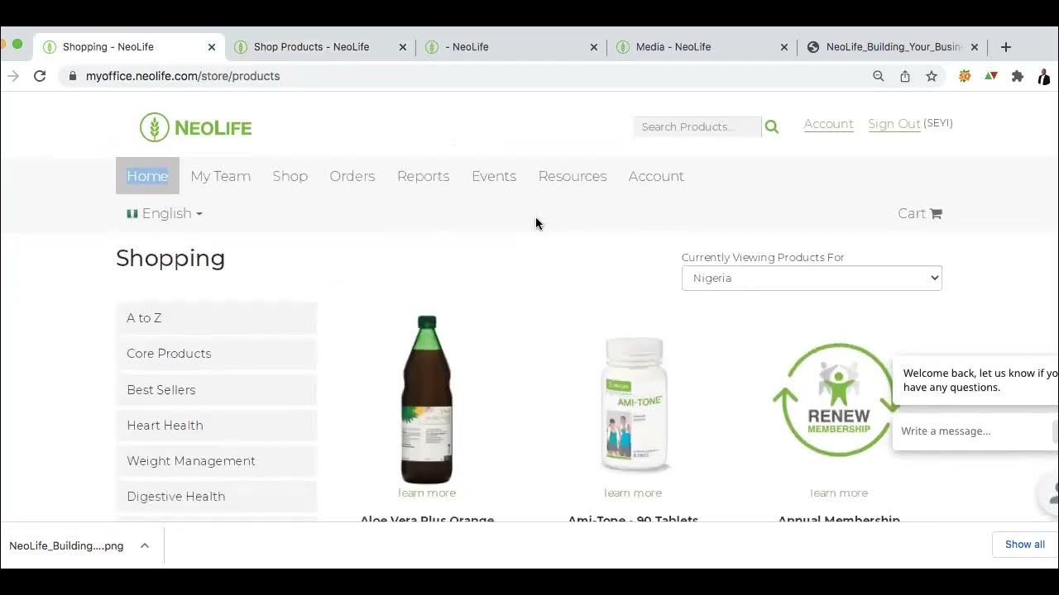
Task: Click the Sign Out link
Action: [x=894, y=124]
